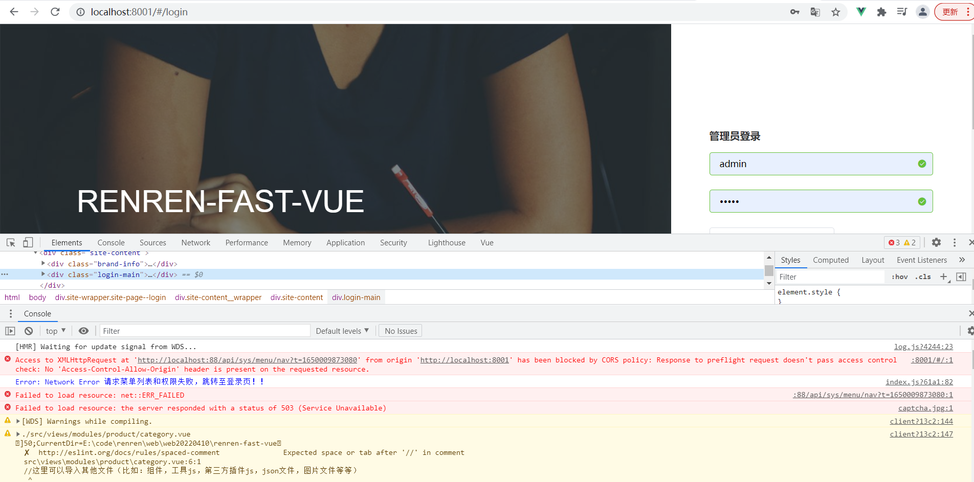Viewport: 974px width, 482px height.
Task: Open the top context dropdown
Action: [56, 331]
